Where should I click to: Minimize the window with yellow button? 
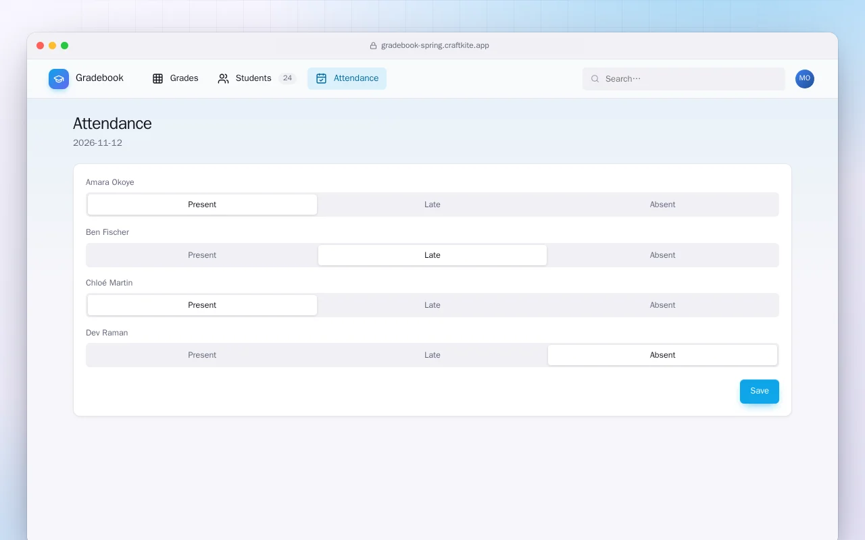point(53,46)
